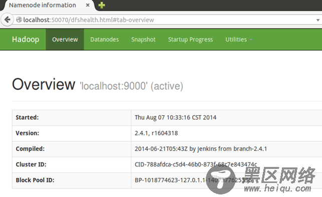Expand the Utilities dropdown menu
The image size is (322, 197).
(239, 40)
